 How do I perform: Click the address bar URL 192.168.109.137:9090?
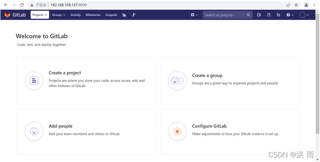[x=68, y=5]
